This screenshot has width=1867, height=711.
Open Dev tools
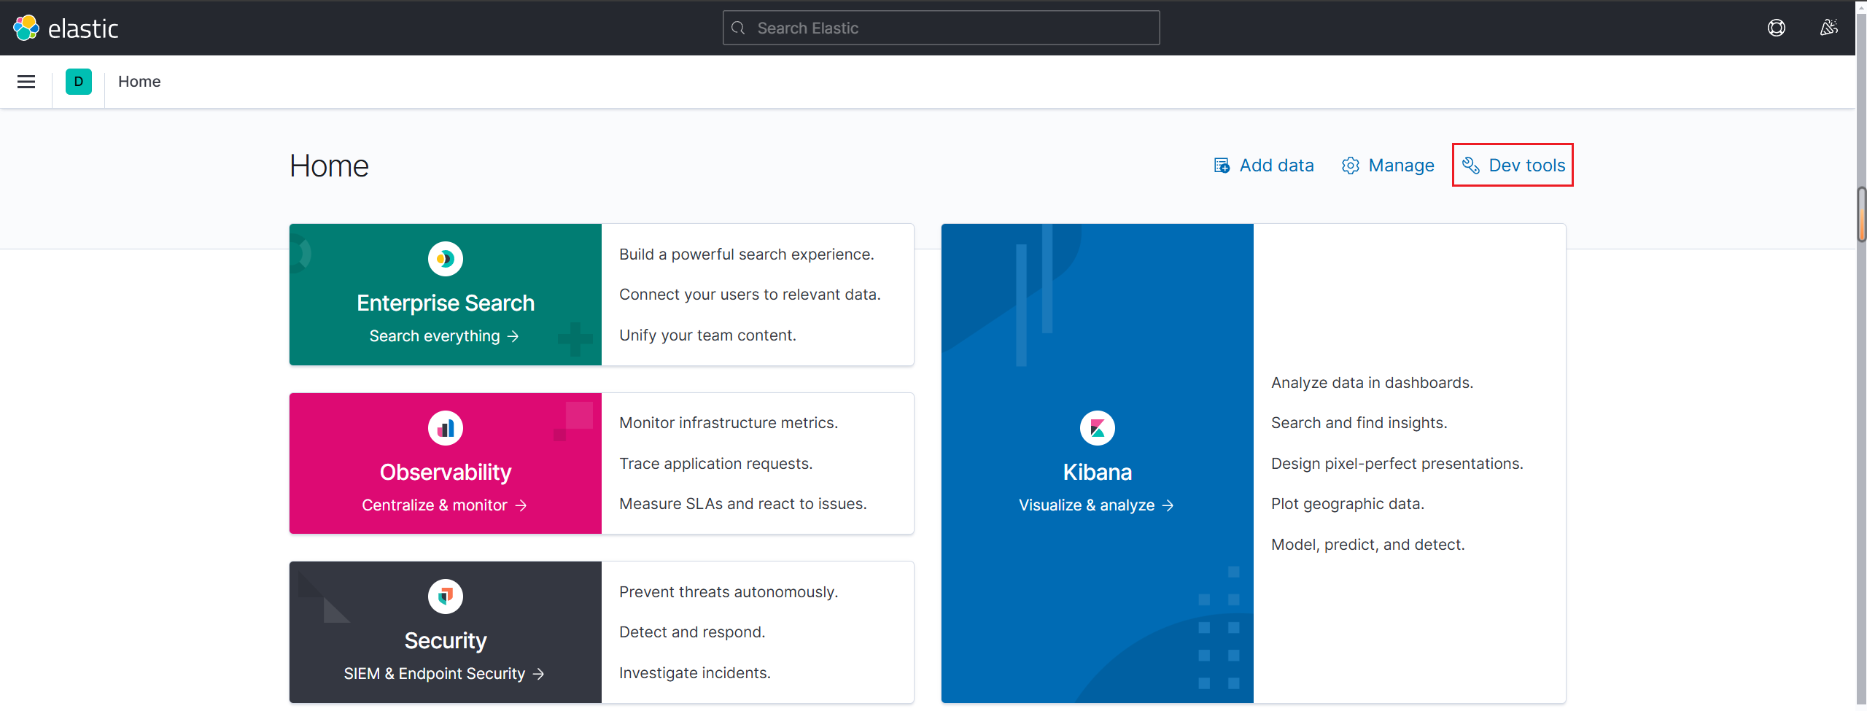pyautogui.click(x=1513, y=166)
